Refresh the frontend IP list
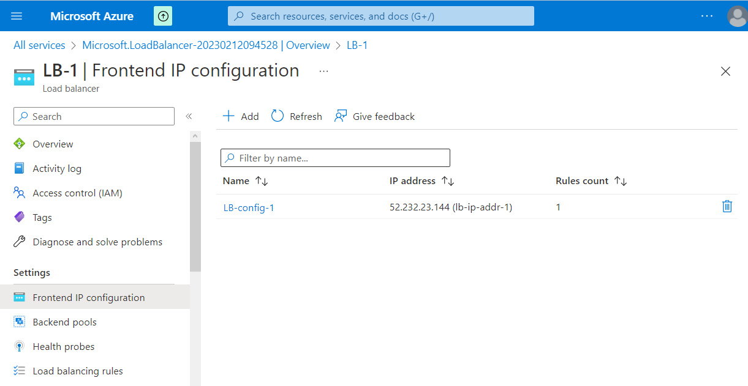Viewport: 748px width, 386px height. 297,116
